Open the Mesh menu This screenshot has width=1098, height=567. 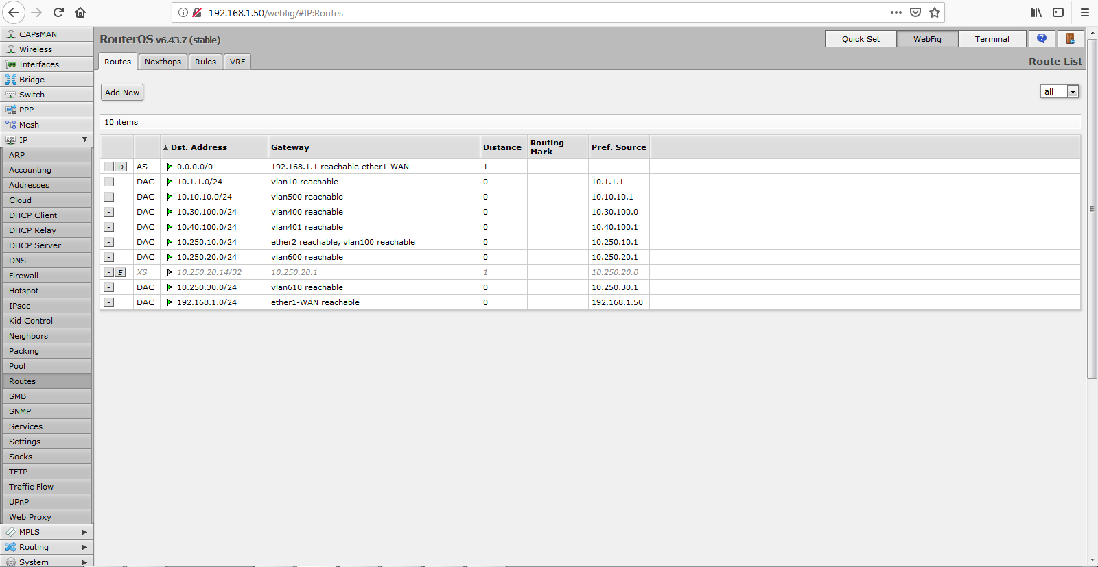(x=47, y=125)
